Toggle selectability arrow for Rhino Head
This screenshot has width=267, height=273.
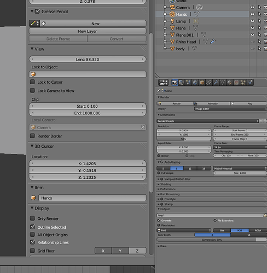tap(259, 42)
